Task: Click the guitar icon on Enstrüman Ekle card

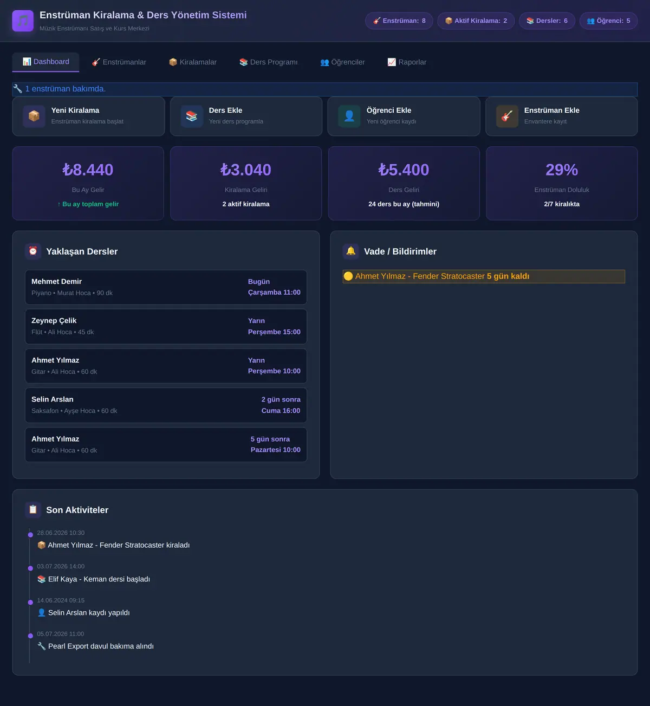Action: [x=507, y=116]
